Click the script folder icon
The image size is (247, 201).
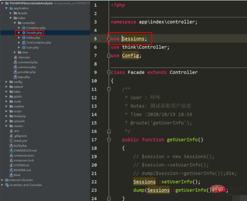pyautogui.click(x=11, y=111)
